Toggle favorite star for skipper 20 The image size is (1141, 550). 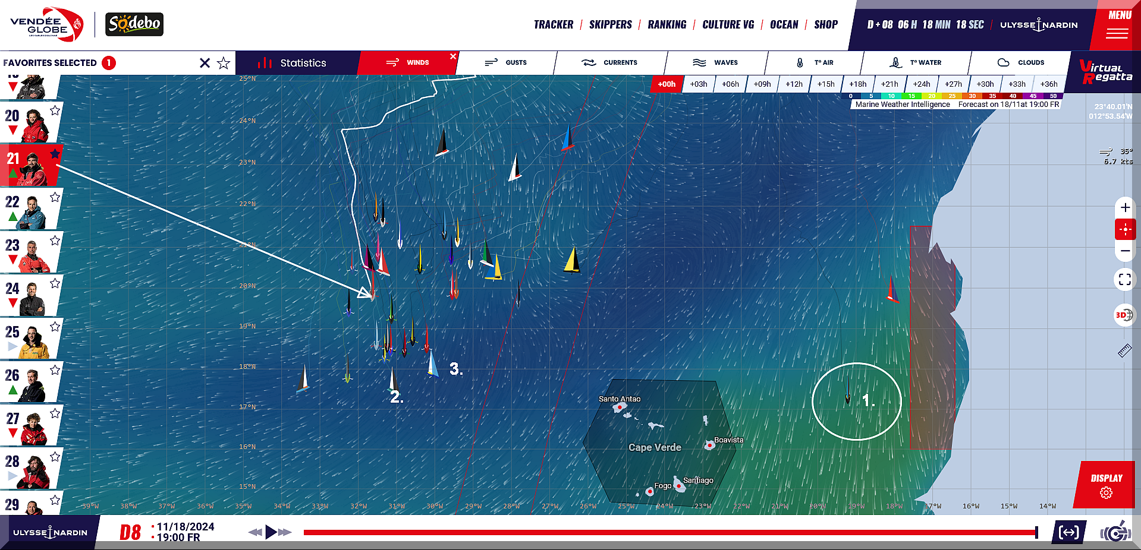(x=55, y=110)
